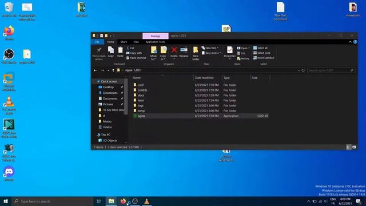Open Quick access in navigation pane
Screen dimensions: 366x206
(109, 81)
